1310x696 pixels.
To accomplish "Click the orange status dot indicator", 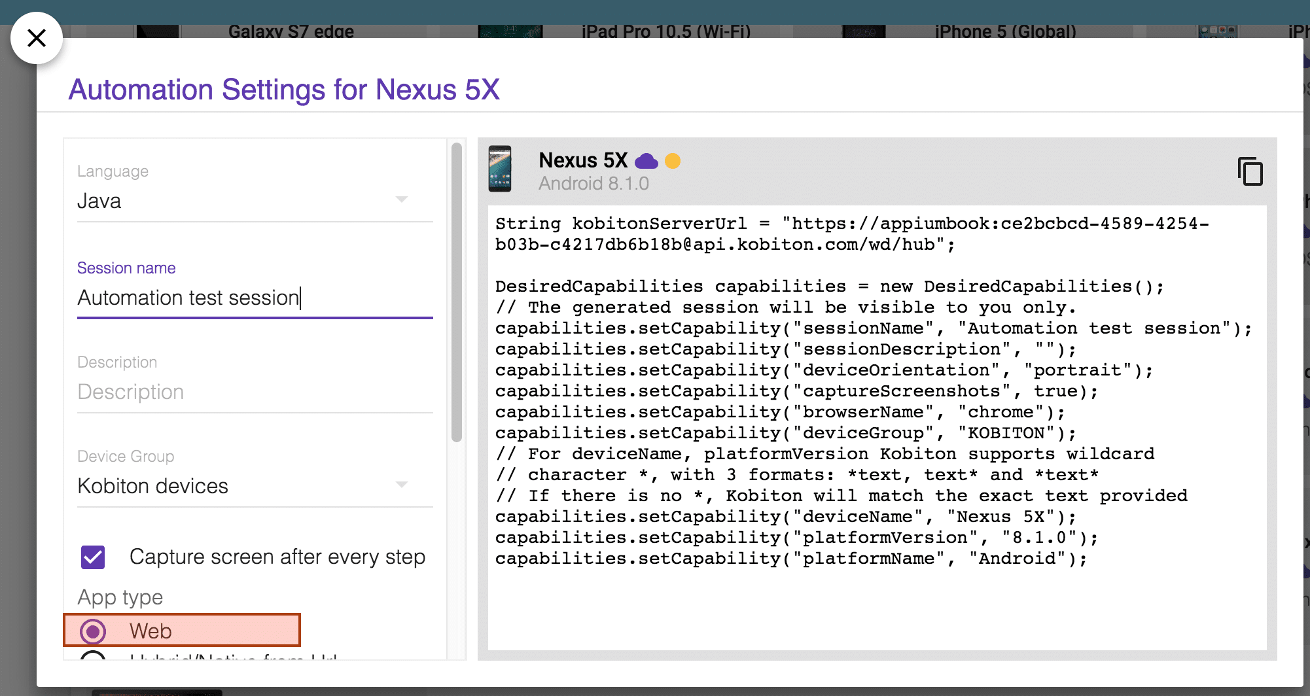I will click(x=673, y=161).
